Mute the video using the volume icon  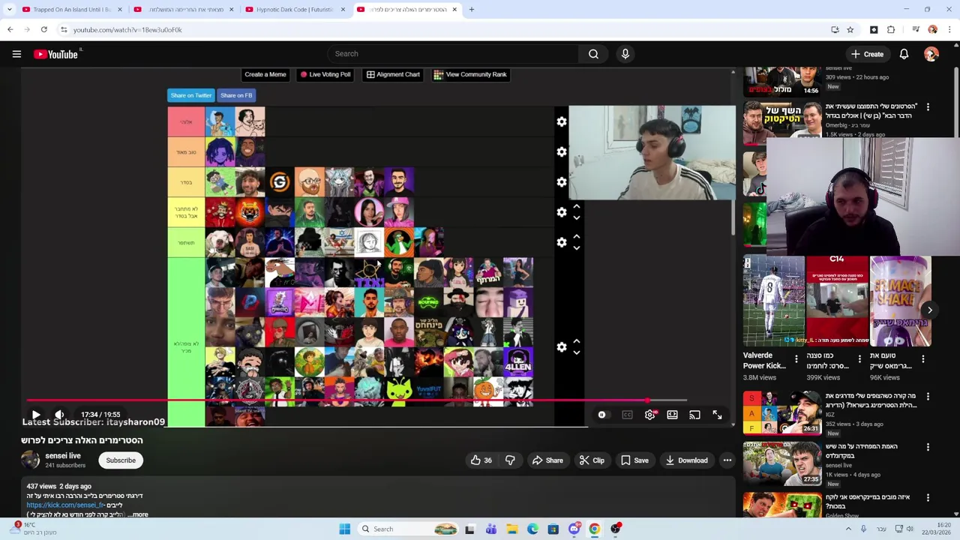point(59,415)
